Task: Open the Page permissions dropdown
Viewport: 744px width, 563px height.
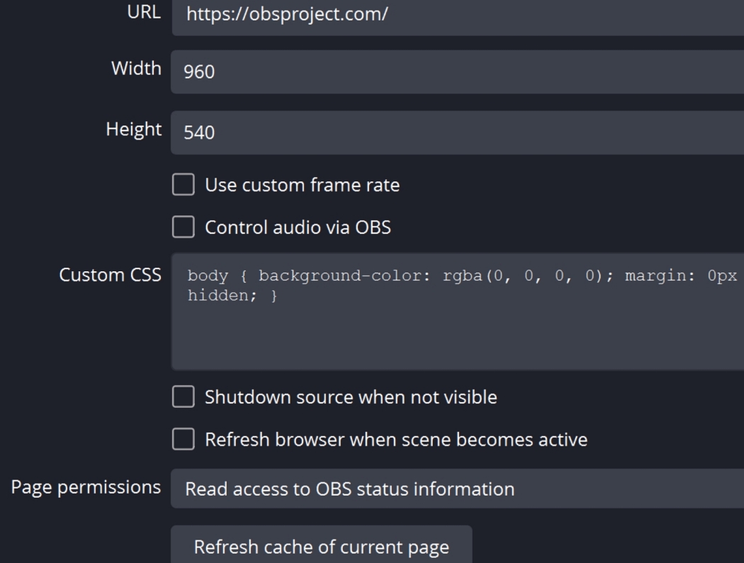Action: (458, 489)
